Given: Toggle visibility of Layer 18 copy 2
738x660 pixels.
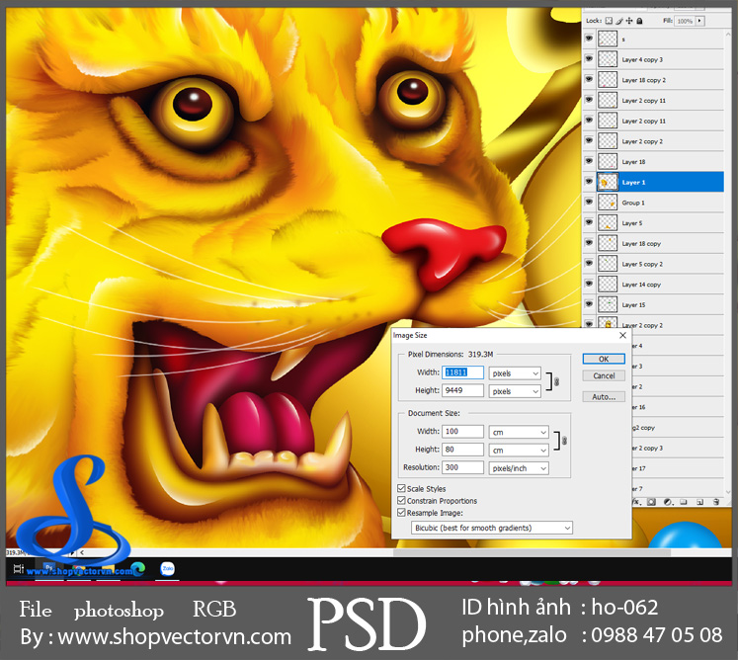Looking at the screenshot, I should point(589,79).
